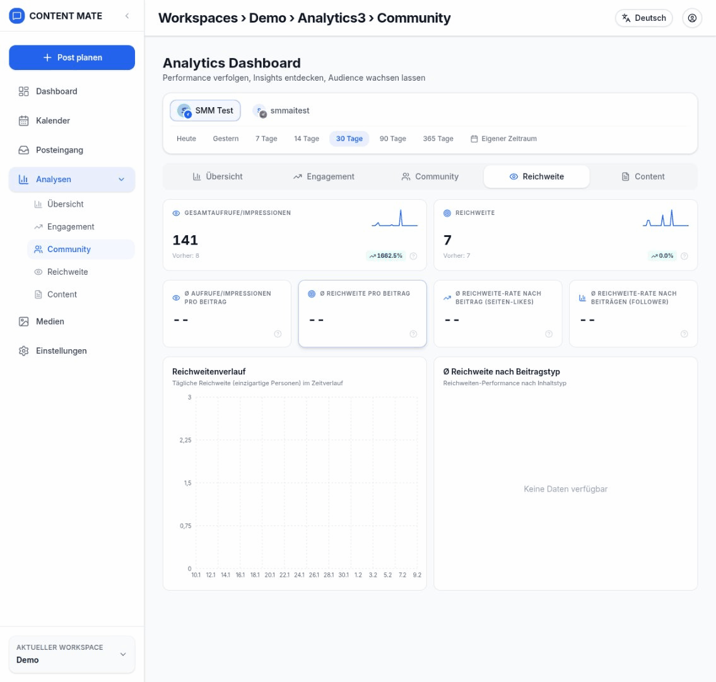The height and width of the screenshot is (682, 716).
Task: Switch to the smmaitest account
Action: 281,111
